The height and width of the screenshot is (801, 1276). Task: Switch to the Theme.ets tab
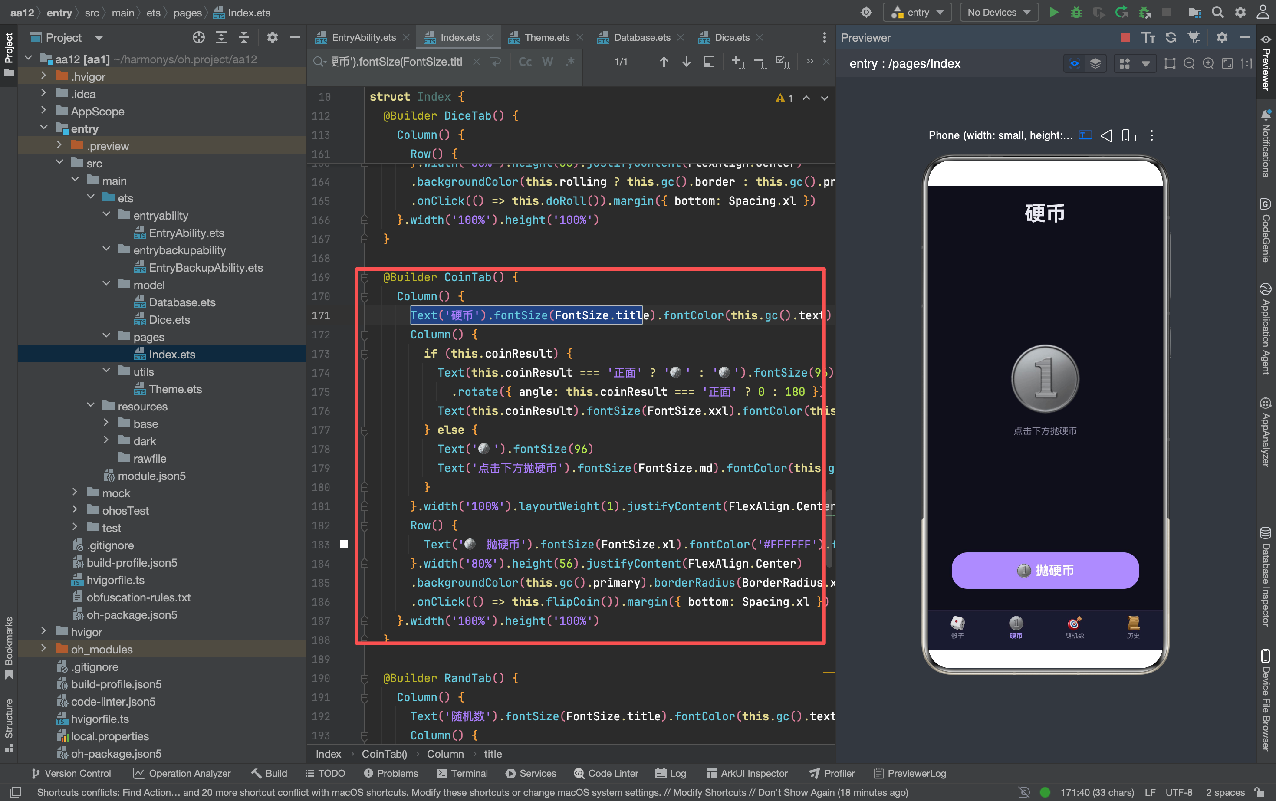tap(546, 38)
